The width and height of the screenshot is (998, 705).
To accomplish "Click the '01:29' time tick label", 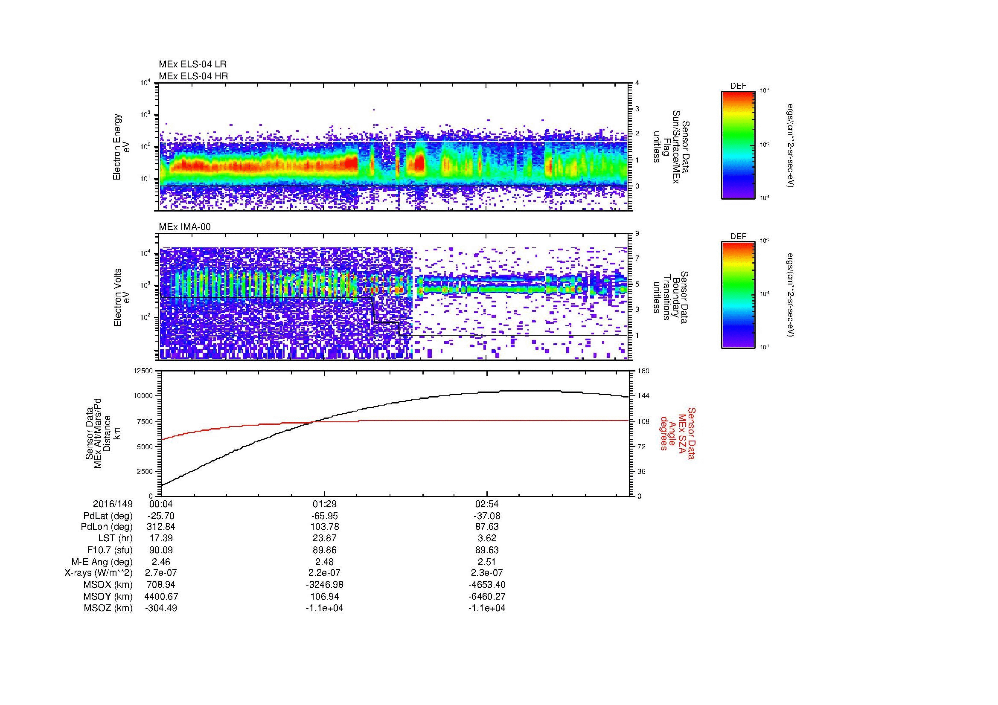I will click(x=324, y=504).
